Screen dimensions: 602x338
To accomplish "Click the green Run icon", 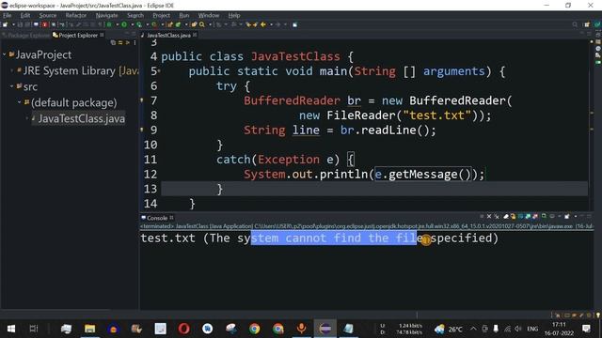I will coord(124,24).
